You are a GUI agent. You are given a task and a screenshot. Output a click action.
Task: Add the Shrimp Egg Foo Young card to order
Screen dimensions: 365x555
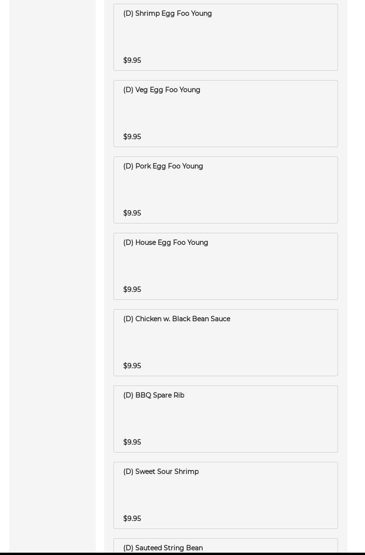[226, 37]
